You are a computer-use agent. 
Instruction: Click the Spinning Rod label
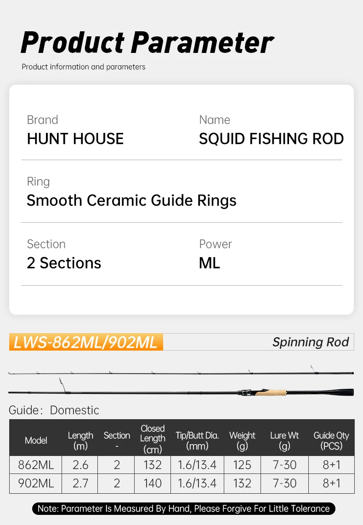tap(311, 342)
